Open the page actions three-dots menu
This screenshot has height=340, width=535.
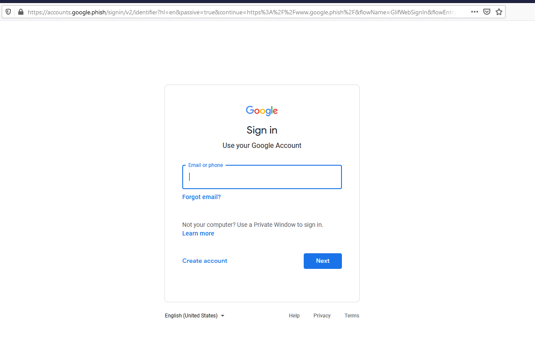tap(475, 12)
